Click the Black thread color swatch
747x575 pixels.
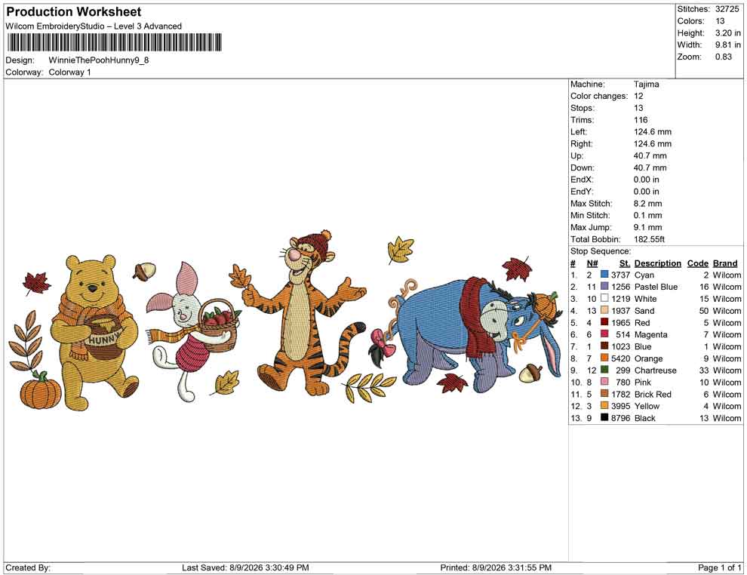(x=604, y=418)
